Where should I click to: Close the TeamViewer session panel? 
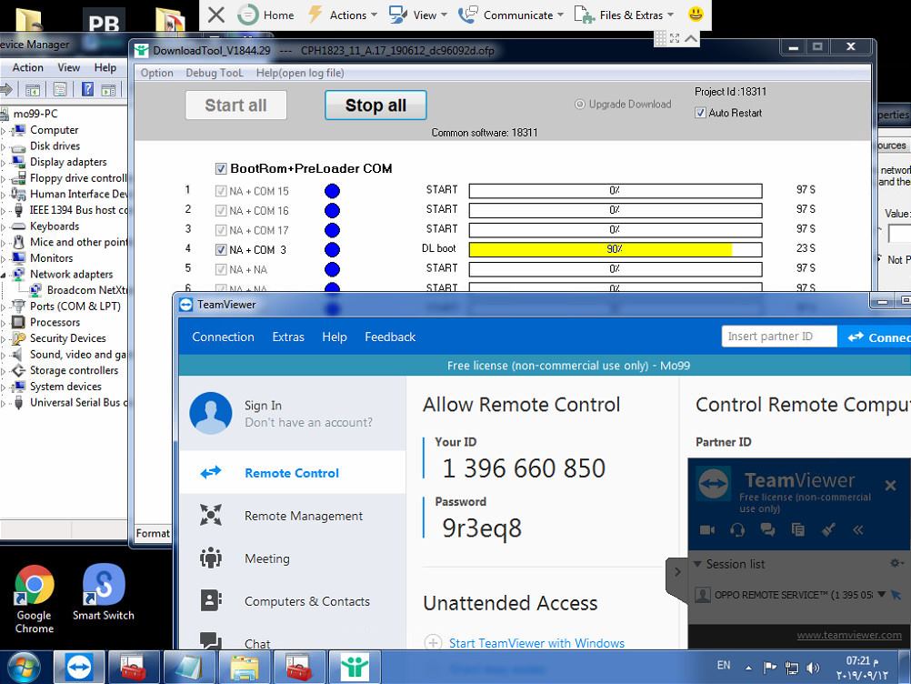point(890,485)
